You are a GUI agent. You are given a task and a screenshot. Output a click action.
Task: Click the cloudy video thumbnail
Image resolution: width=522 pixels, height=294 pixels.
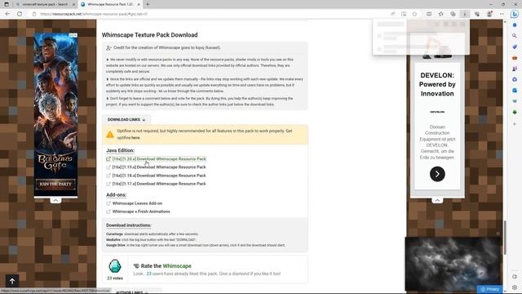453,263
